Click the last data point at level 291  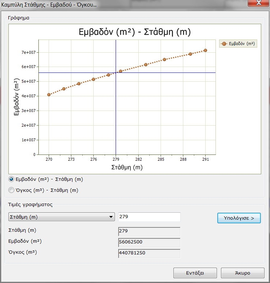[205, 50]
